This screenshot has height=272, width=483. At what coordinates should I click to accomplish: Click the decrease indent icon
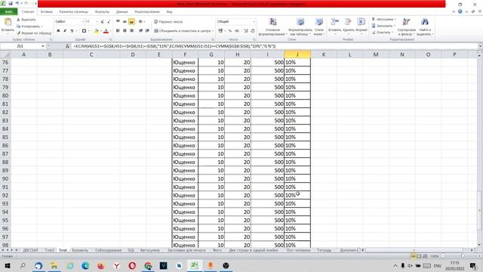[x=141, y=31]
